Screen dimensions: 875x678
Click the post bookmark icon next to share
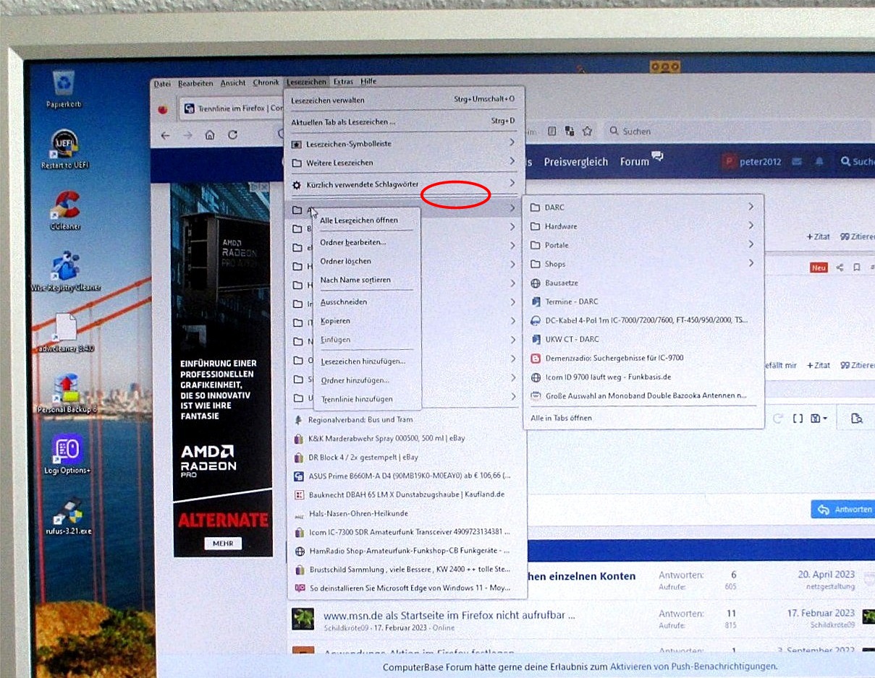pos(856,267)
